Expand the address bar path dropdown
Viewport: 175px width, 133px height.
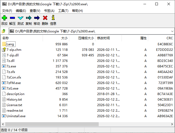point(172,31)
